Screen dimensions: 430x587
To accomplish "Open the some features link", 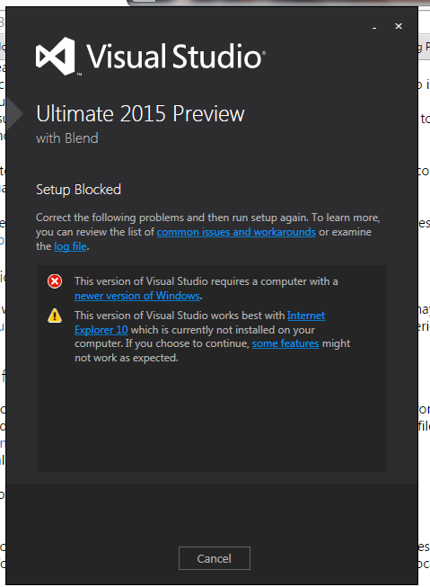I will pos(285,343).
